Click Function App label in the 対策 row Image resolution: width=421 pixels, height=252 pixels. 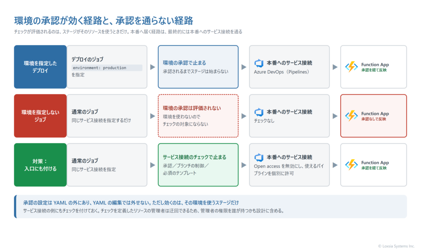tap(375, 163)
